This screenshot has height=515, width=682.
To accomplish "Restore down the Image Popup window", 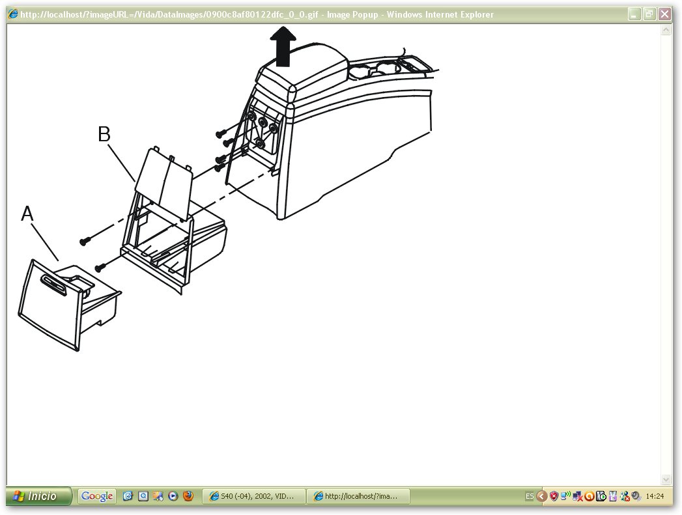I will [649, 14].
